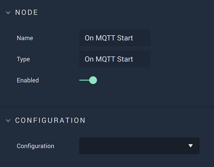Click the Name label

(25, 38)
